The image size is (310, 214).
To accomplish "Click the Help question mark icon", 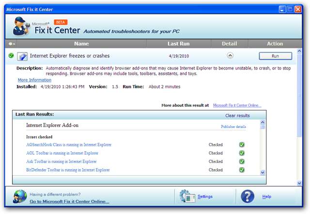I will [x=248, y=196].
